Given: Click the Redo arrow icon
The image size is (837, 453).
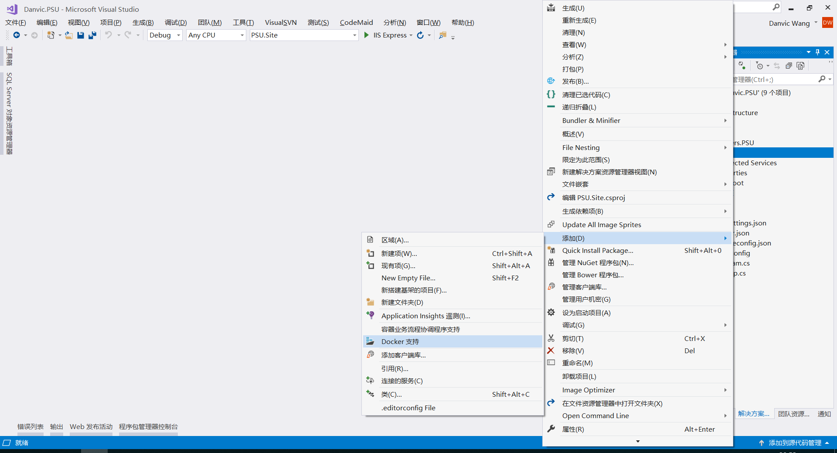Looking at the screenshot, I should point(128,35).
